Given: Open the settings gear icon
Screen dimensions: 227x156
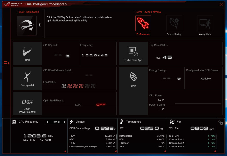Looking at the screenshot, I should point(221,123).
